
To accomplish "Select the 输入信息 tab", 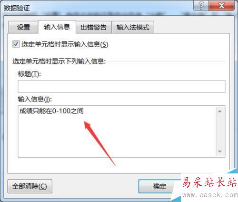I will (57, 27).
